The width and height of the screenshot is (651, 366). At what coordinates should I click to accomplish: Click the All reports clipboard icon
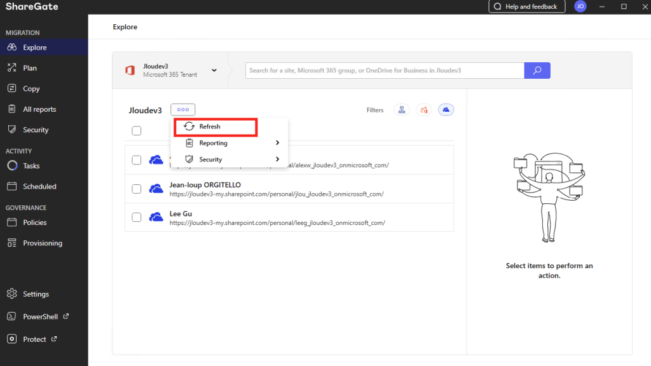(12, 109)
